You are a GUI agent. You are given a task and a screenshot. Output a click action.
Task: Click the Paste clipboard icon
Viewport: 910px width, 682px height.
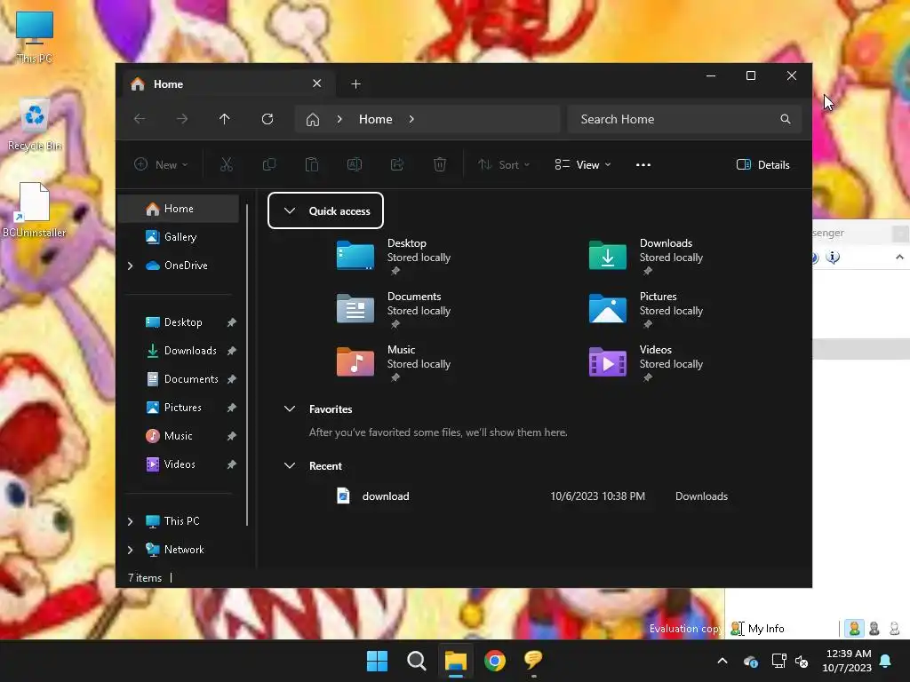tap(312, 164)
